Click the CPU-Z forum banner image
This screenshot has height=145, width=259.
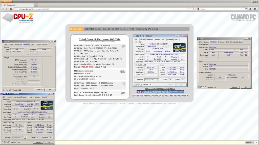160,92
